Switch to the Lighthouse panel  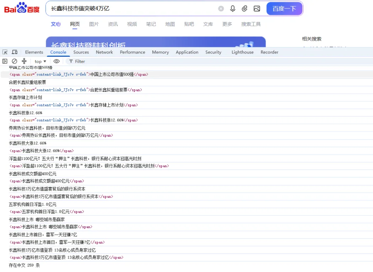(x=242, y=52)
